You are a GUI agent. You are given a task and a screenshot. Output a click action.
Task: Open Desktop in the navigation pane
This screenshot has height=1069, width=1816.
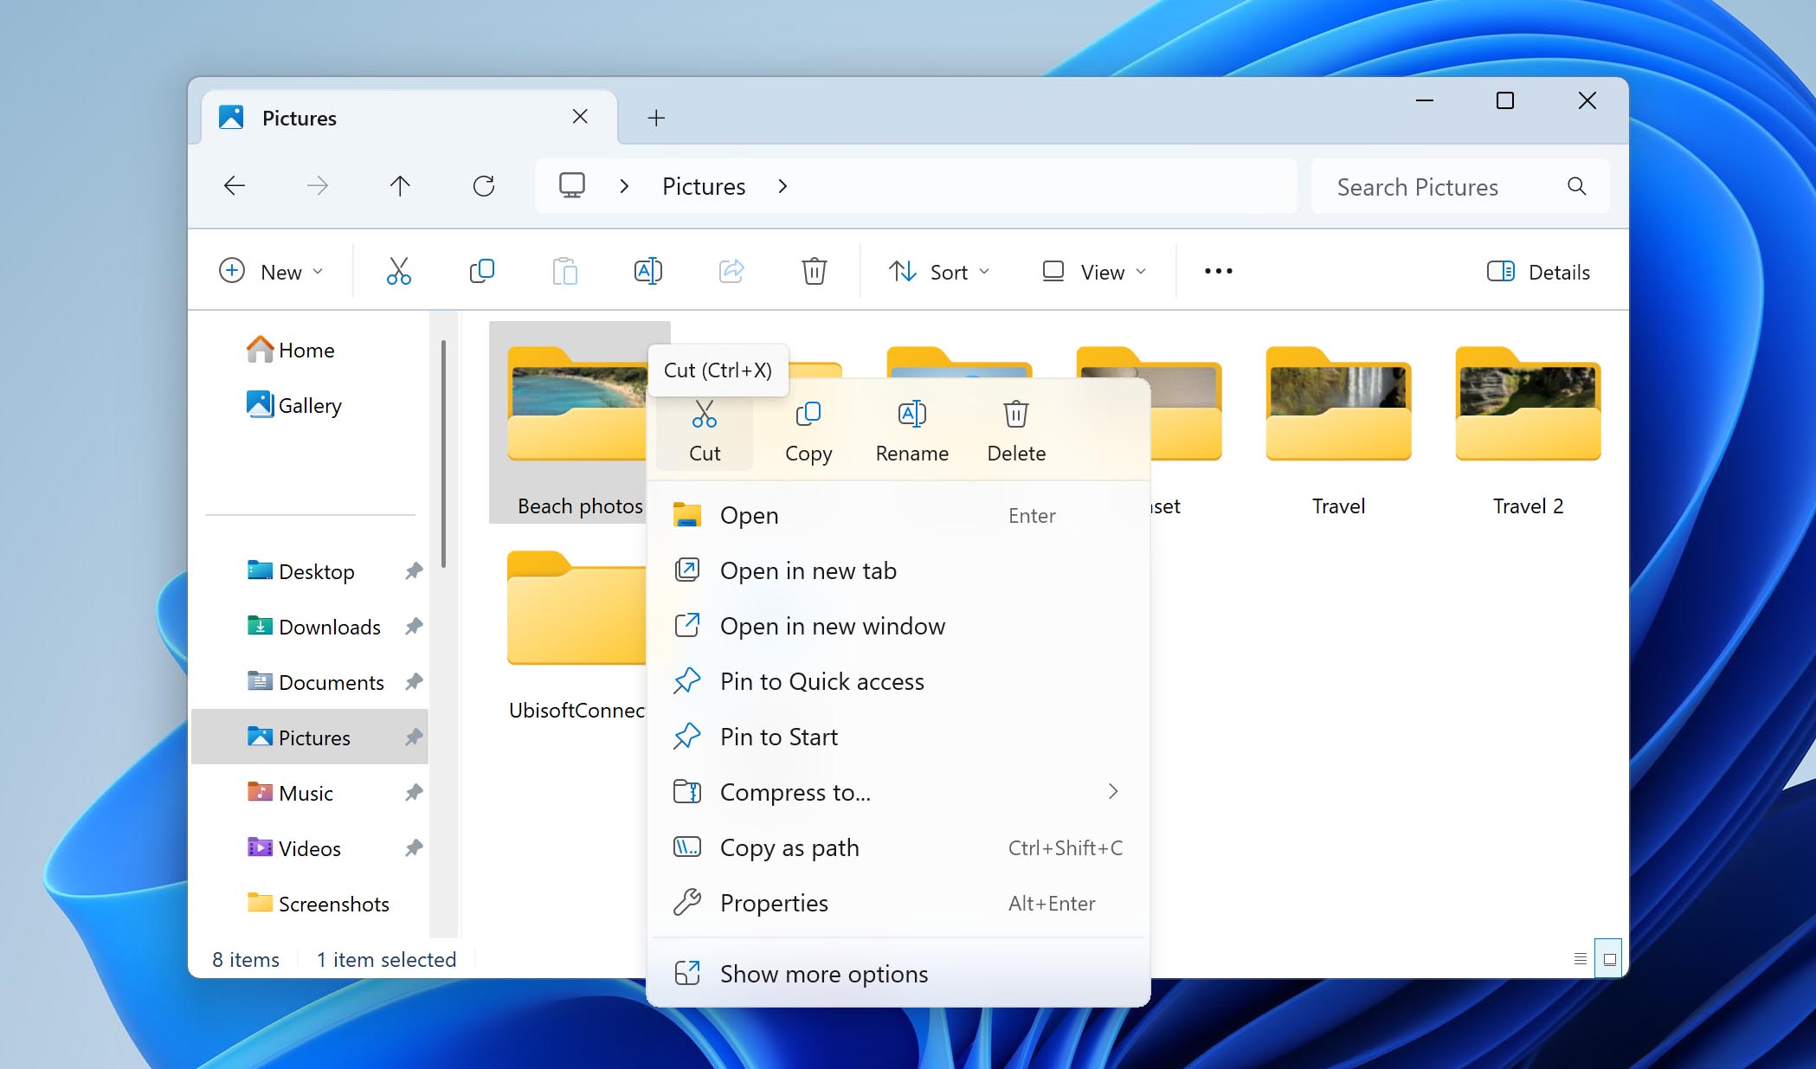301,571
